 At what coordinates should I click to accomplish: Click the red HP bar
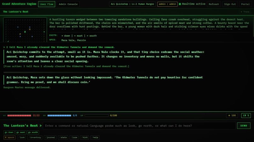[19, 116]
